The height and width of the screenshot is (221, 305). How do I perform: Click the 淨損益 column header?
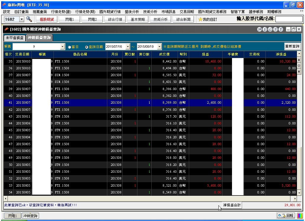[x=281, y=54]
